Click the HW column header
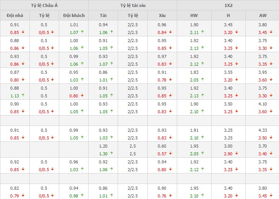This screenshot has height=199, width=279. tap(194, 15)
